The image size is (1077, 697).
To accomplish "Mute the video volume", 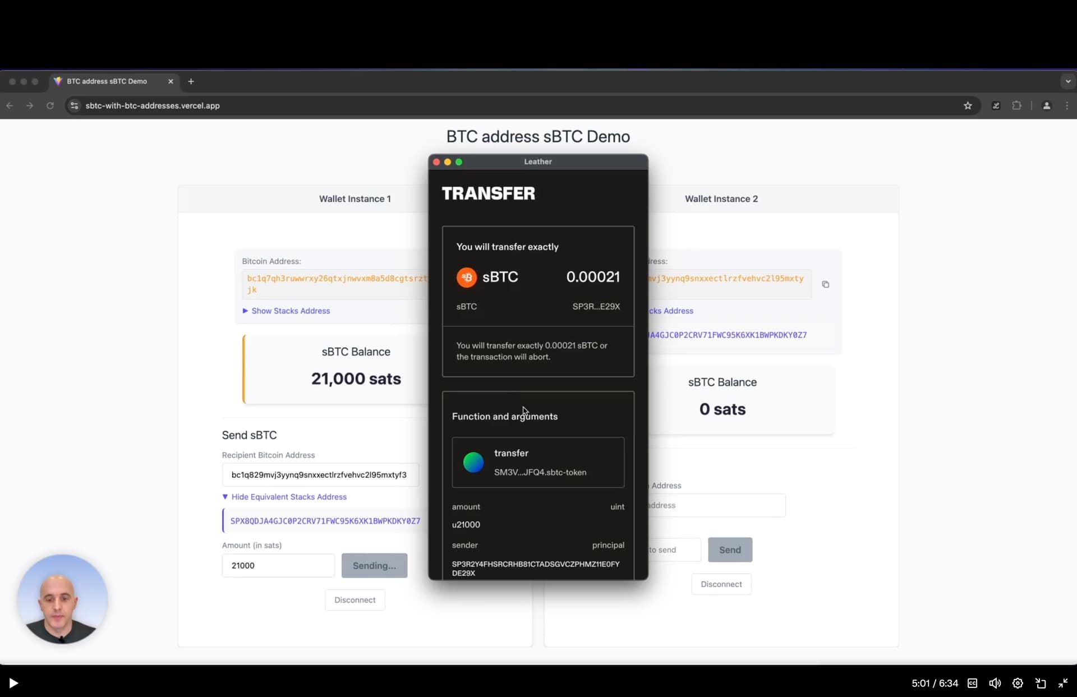I will tap(995, 683).
